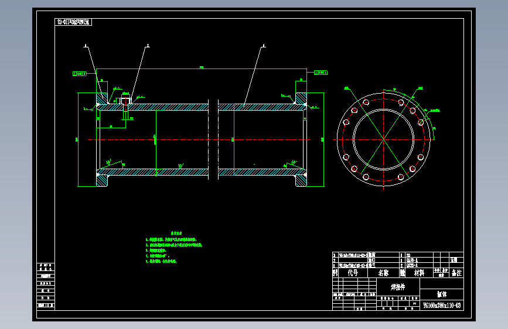
Task: Click the 材料 column header
Action: (x=419, y=273)
